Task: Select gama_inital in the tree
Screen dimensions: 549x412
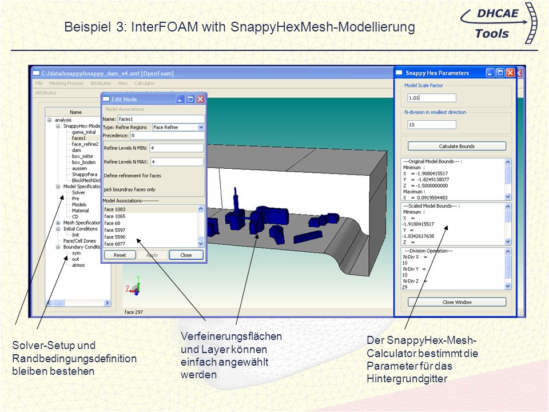Action: click(83, 132)
